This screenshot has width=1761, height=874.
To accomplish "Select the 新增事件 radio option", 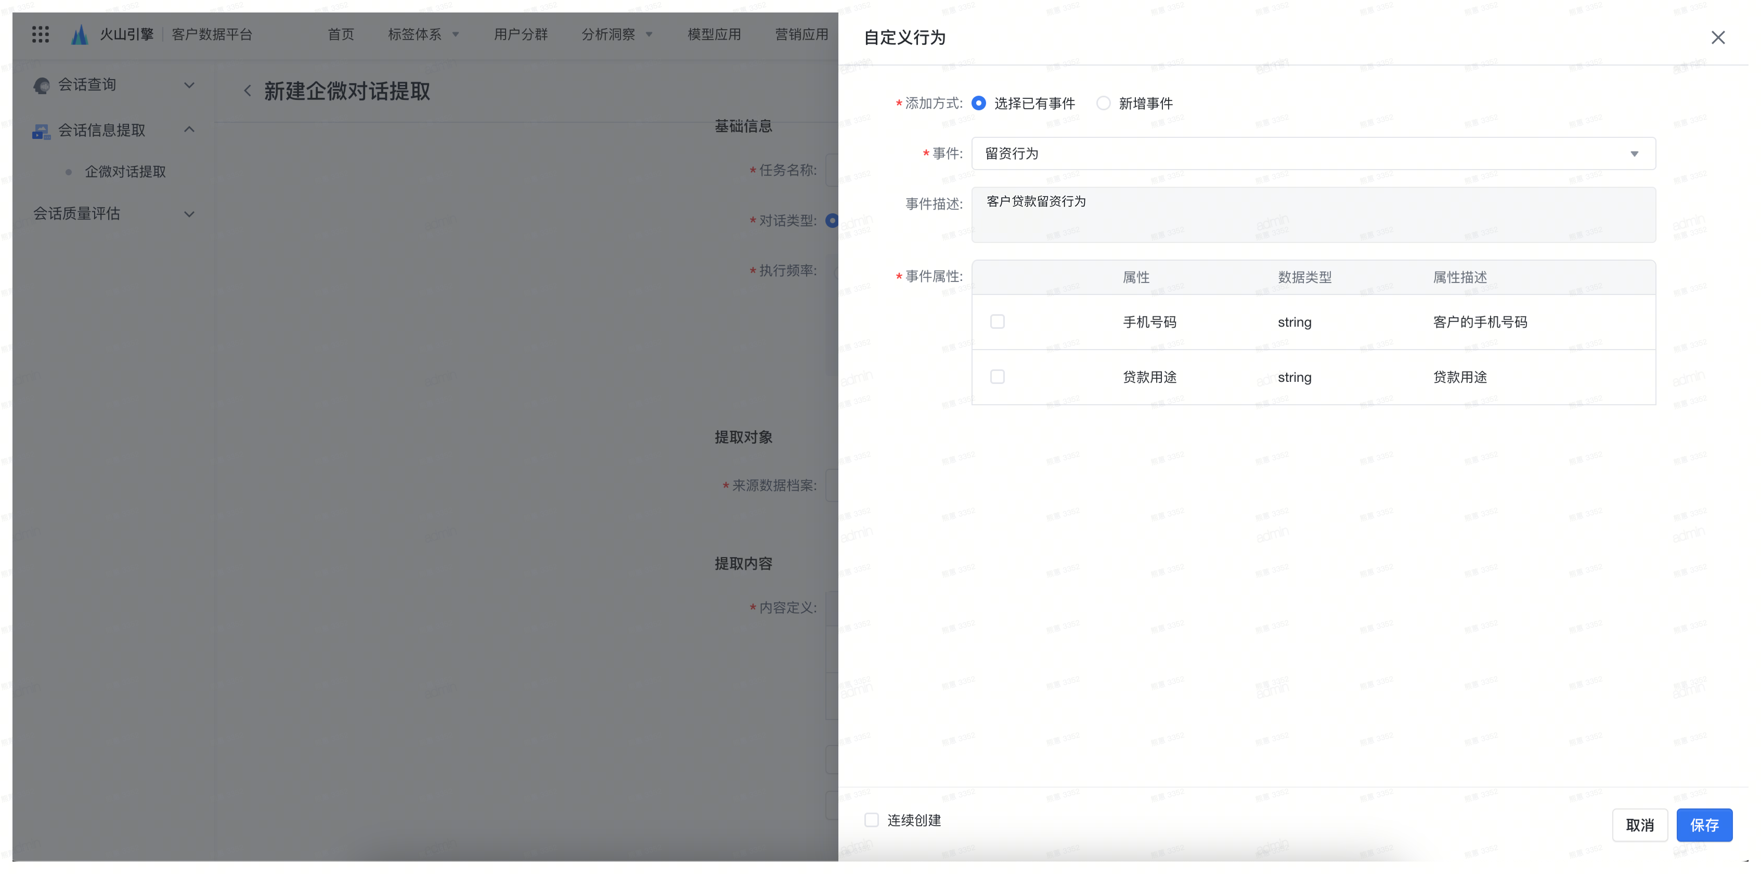I will click(1103, 103).
